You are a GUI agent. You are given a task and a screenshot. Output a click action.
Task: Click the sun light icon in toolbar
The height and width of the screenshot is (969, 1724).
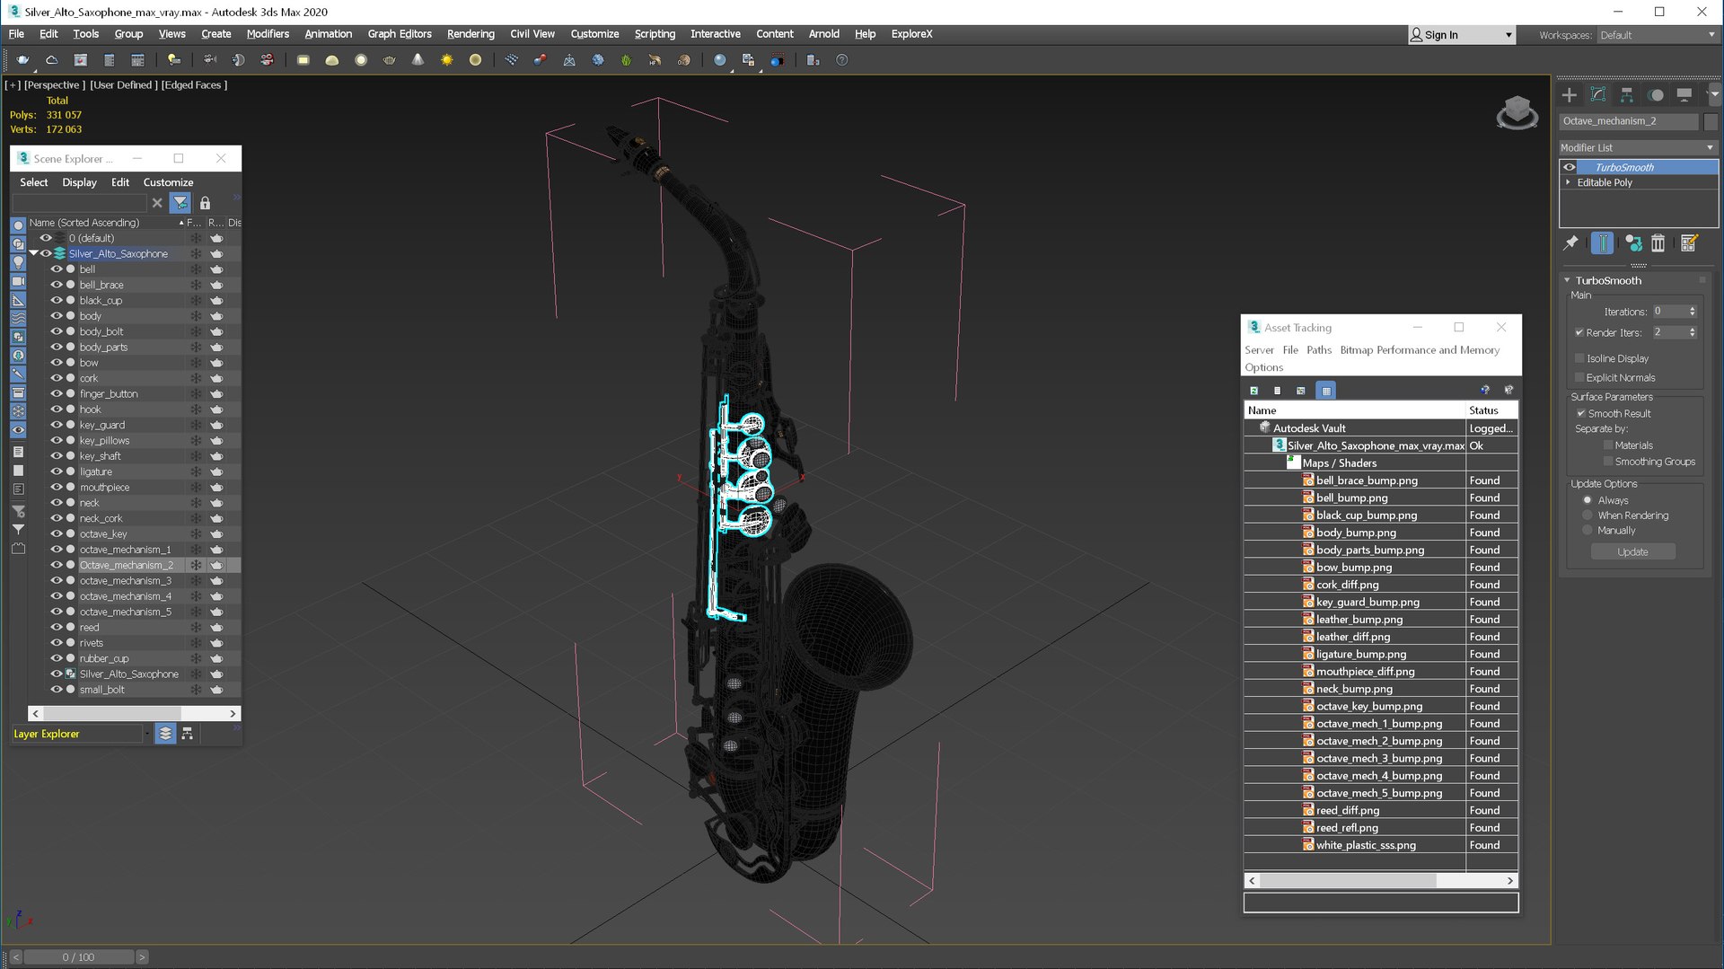tap(446, 60)
